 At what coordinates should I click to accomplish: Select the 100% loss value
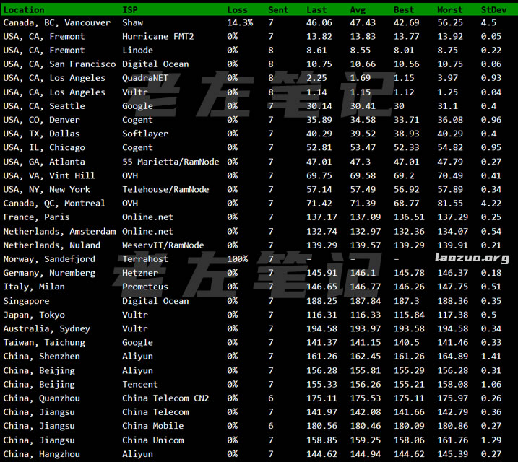237,259
